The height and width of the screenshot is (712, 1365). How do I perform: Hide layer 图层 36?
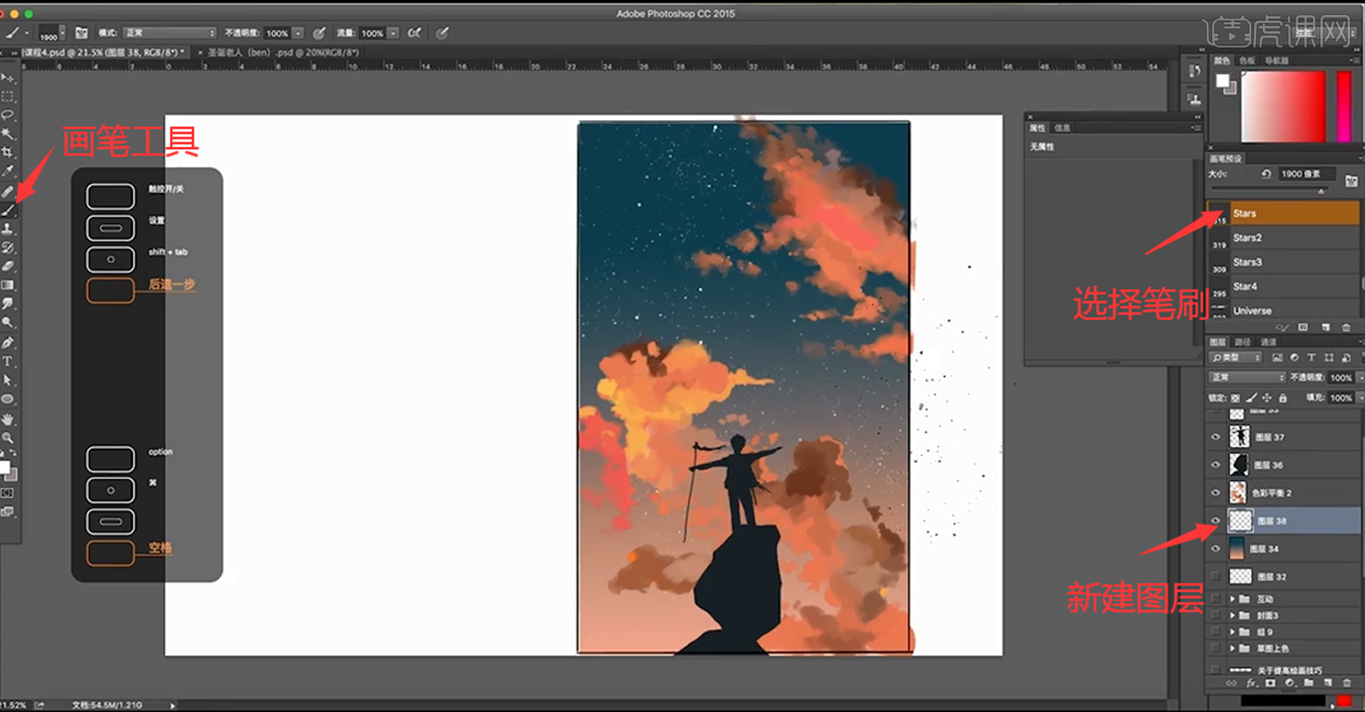[x=1216, y=465]
